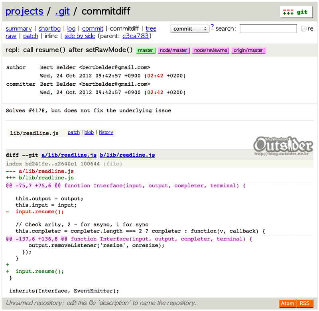The image size is (319, 311).
Task: Open the patch link in navigation bar
Action: (x=31, y=36)
